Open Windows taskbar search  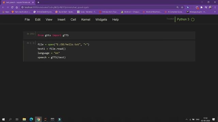[10, 119]
